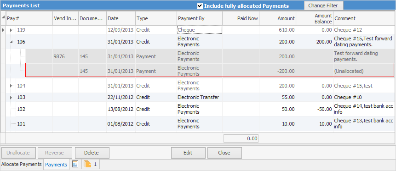Collapse payment row 106
Viewport: 396px width, 171px height.
coord(11,42)
